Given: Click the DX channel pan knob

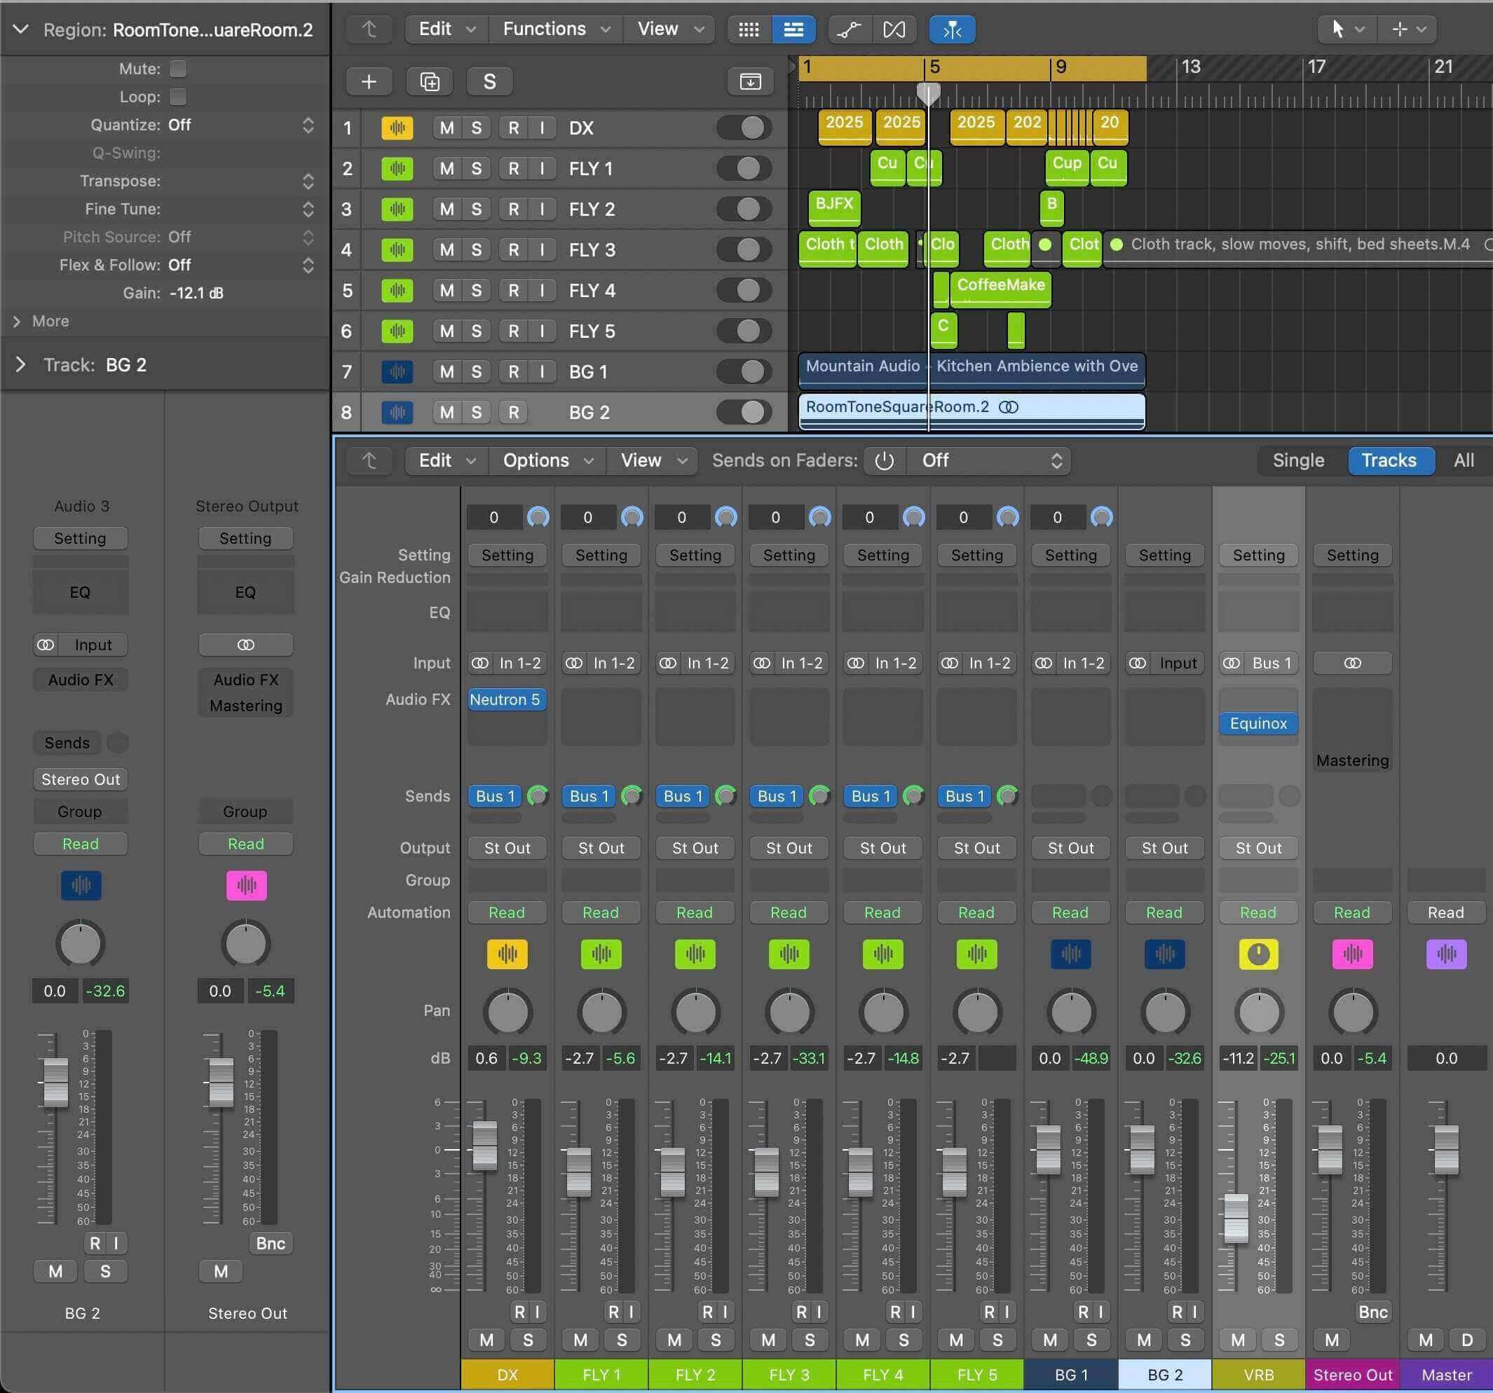Looking at the screenshot, I should pyautogui.click(x=507, y=1012).
